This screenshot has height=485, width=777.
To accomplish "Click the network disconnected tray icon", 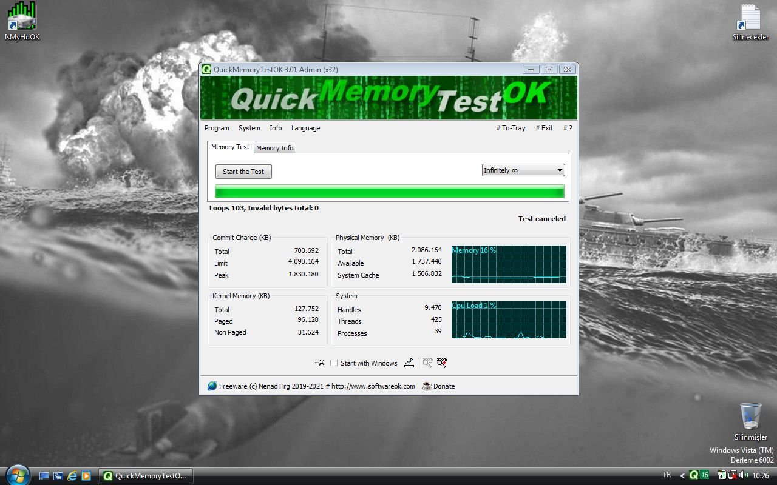I will (733, 475).
